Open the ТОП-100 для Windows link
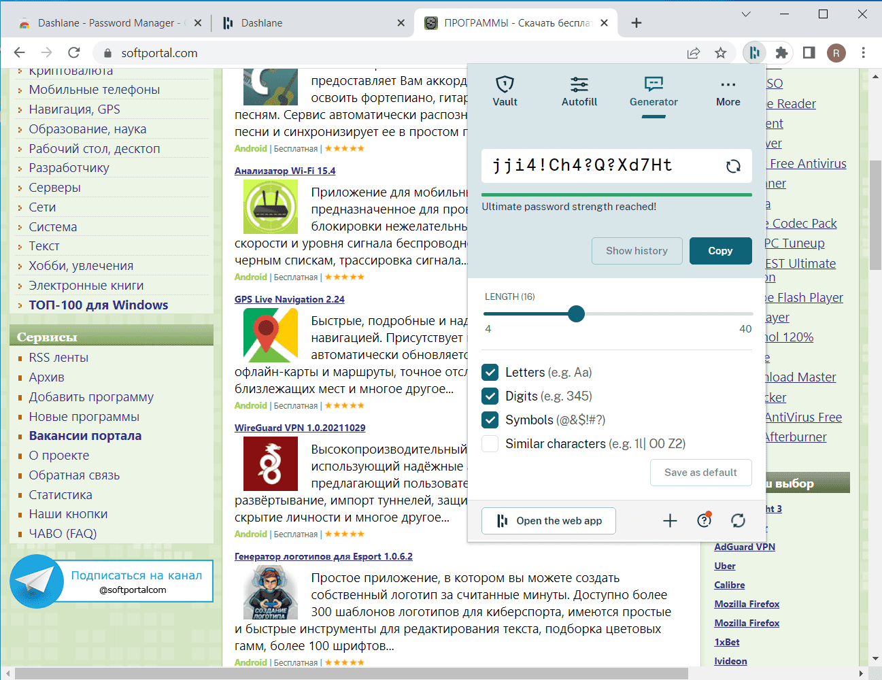This screenshot has width=882, height=680. pyautogui.click(x=99, y=305)
